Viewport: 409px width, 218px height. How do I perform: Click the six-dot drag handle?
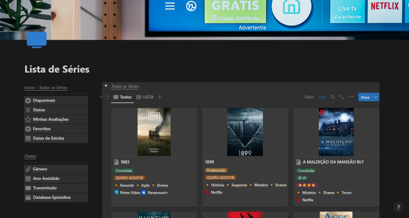click(x=107, y=97)
